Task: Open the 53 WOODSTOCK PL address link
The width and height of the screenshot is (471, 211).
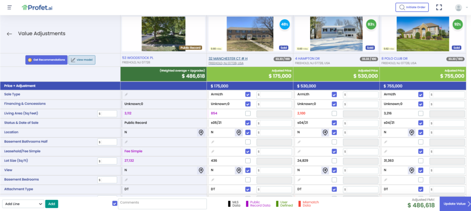Action: tap(138, 57)
